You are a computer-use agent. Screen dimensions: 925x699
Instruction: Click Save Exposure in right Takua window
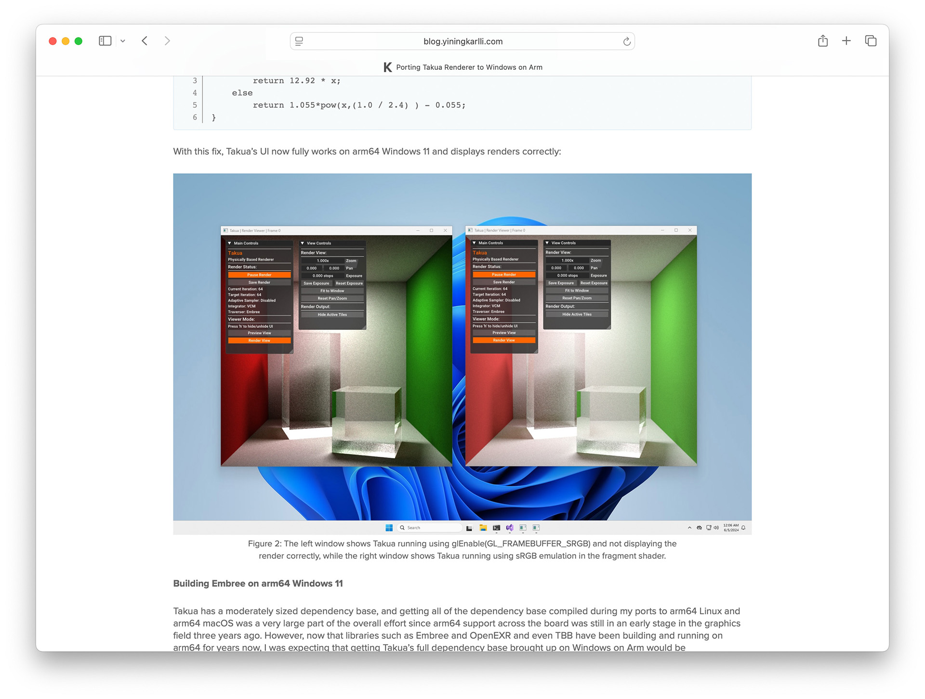(x=561, y=283)
